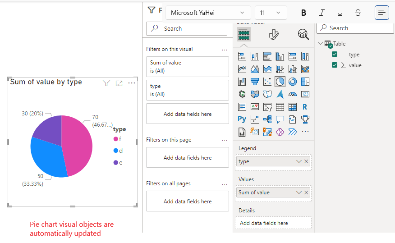Add the trophy metrics visual
The image size is (395, 243).
[x=305, y=119]
